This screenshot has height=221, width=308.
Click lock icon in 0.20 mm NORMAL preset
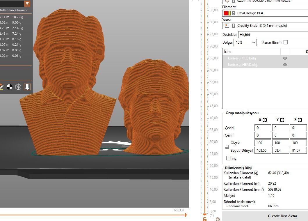coord(233,1)
